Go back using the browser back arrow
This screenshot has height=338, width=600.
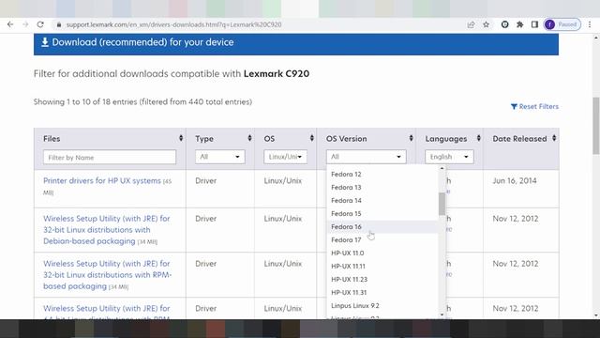[x=10, y=24]
